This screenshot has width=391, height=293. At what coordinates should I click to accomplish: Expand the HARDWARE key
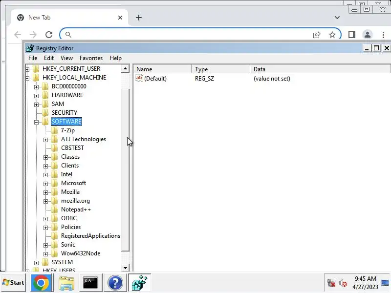tap(36, 96)
